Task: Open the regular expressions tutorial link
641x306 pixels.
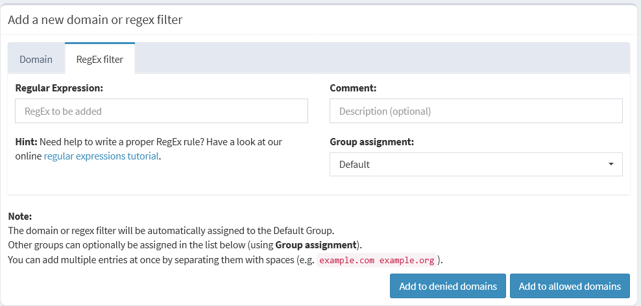Action: [x=101, y=156]
